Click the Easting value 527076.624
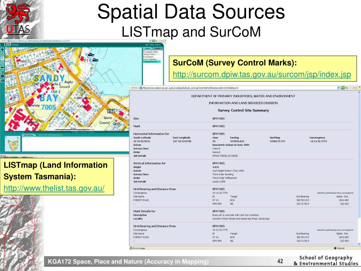 (237, 141)
